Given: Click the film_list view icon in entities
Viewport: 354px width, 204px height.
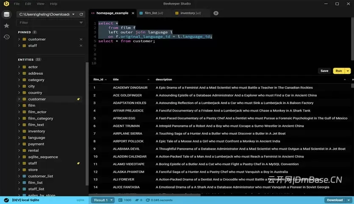Looking at the screenshot, I should click(25, 183).
